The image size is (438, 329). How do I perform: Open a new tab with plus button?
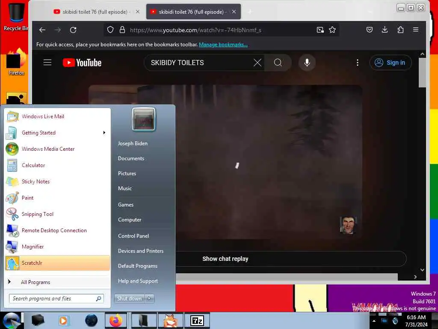(250, 12)
